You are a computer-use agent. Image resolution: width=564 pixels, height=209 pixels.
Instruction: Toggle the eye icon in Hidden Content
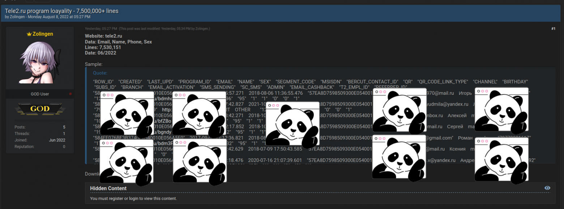tap(547, 188)
